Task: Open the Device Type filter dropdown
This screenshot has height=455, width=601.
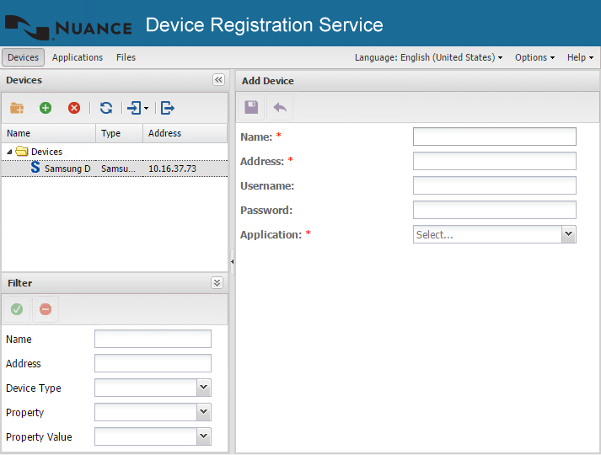Action: point(203,388)
